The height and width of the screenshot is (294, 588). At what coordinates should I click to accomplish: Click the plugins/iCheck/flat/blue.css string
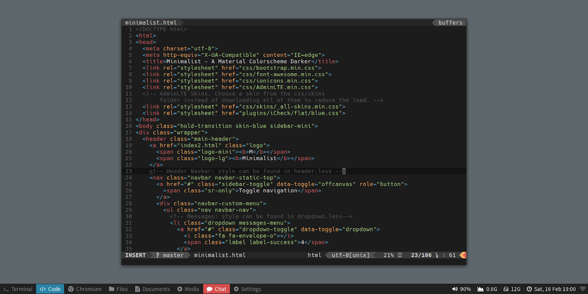290,113
